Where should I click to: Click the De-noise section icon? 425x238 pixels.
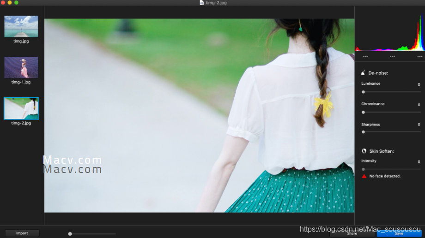(363, 72)
